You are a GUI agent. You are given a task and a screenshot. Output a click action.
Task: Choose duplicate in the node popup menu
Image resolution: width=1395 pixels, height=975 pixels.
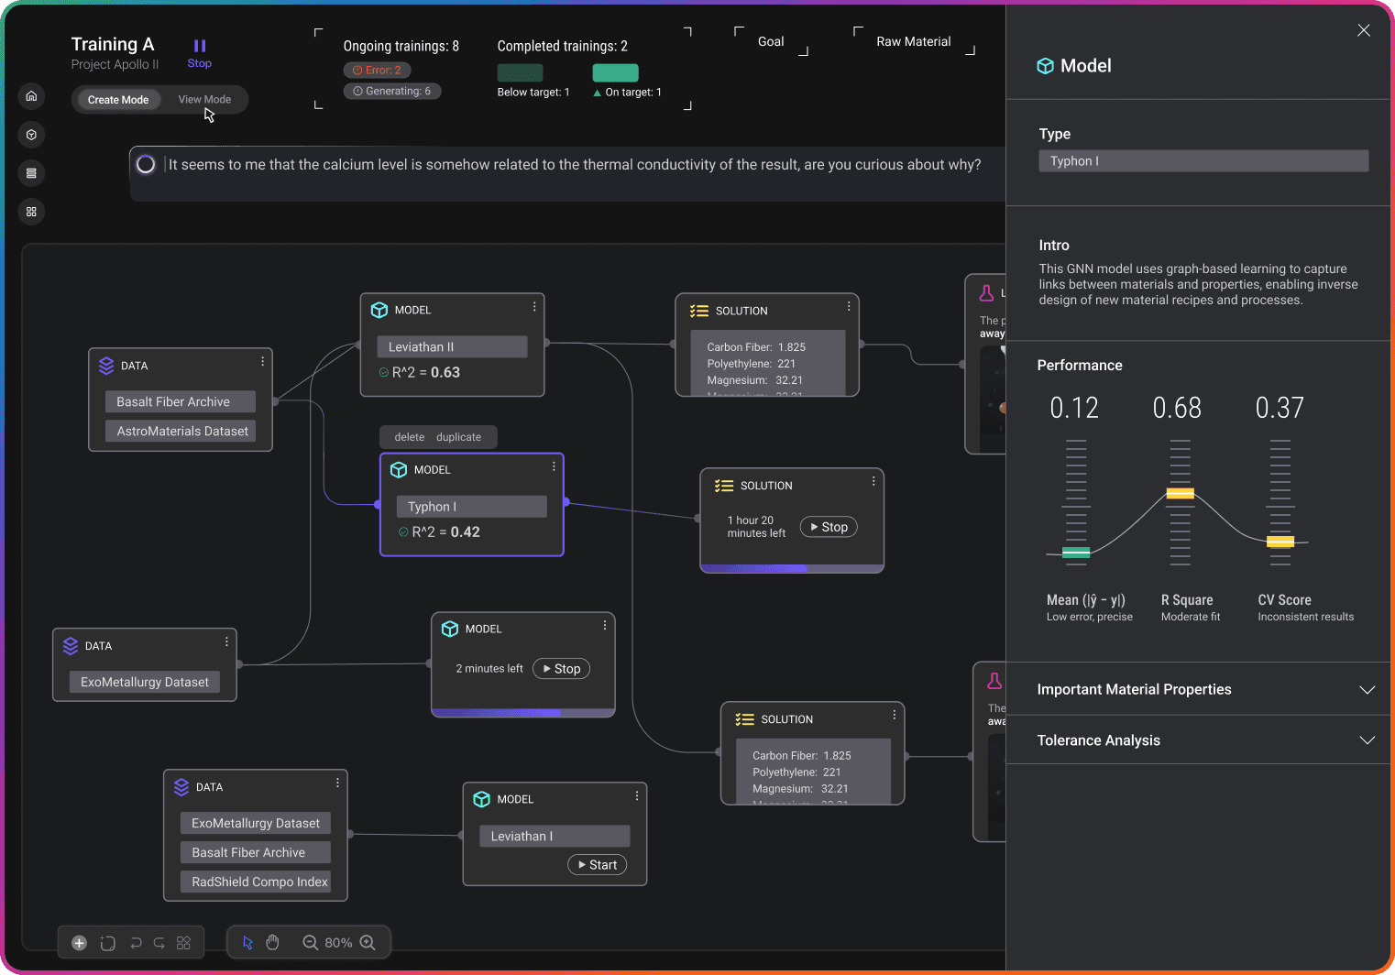pos(458,437)
